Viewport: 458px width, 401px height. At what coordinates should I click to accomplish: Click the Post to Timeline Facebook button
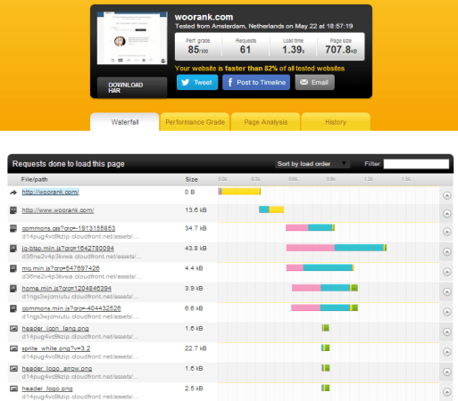256,82
